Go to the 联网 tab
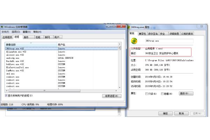 (49, 37)
